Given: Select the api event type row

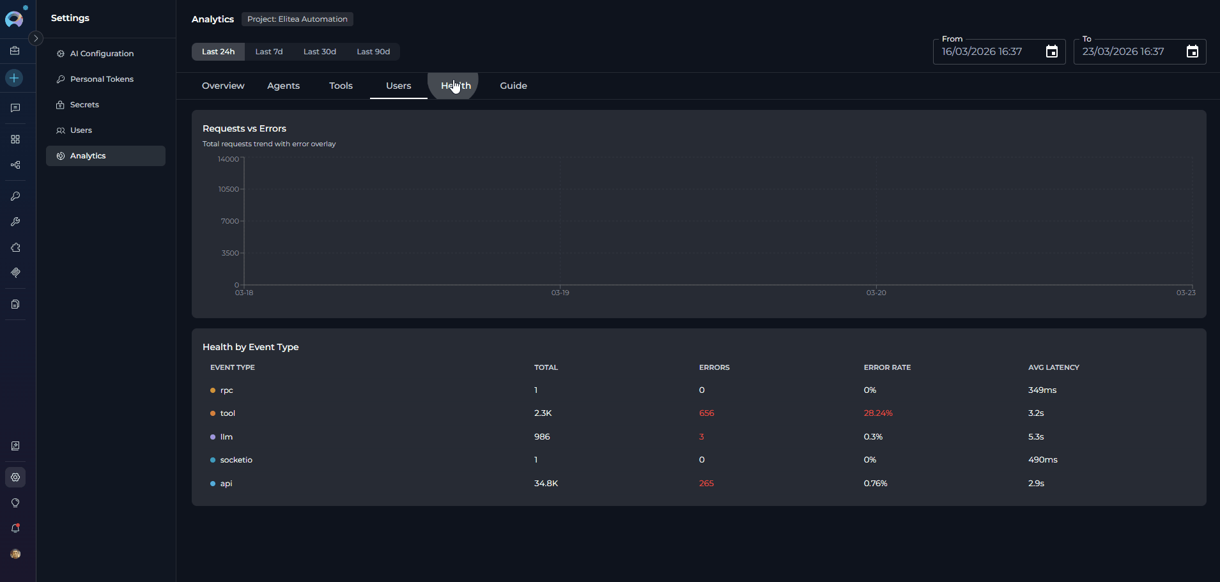Looking at the screenshot, I should pyautogui.click(x=699, y=484).
